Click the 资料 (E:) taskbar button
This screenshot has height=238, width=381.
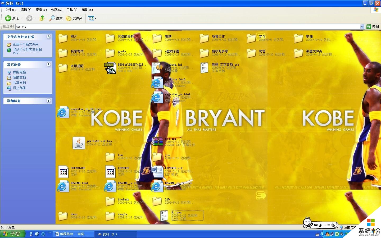tap(116, 234)
